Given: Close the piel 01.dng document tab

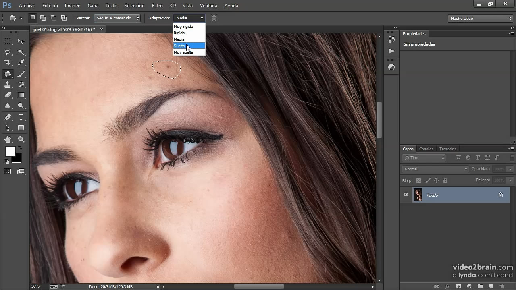Looking at the screenshot, I should tap(102, 29).
